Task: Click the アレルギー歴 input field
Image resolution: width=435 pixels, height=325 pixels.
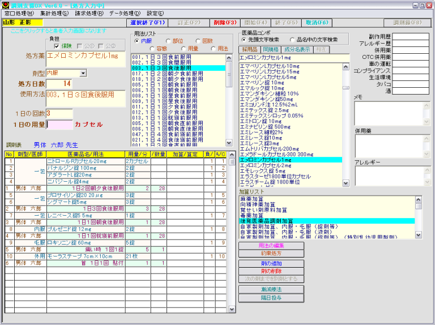Action: tap(411, 43)
